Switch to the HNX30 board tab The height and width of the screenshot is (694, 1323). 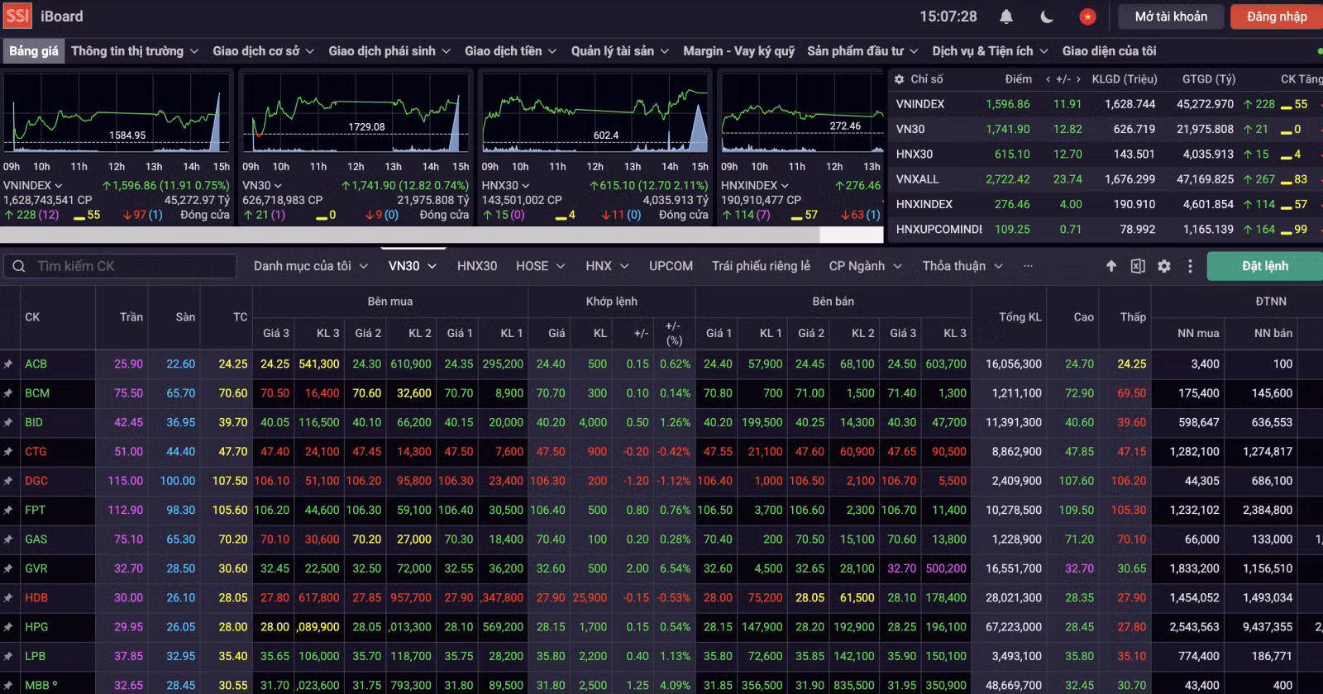477,266
